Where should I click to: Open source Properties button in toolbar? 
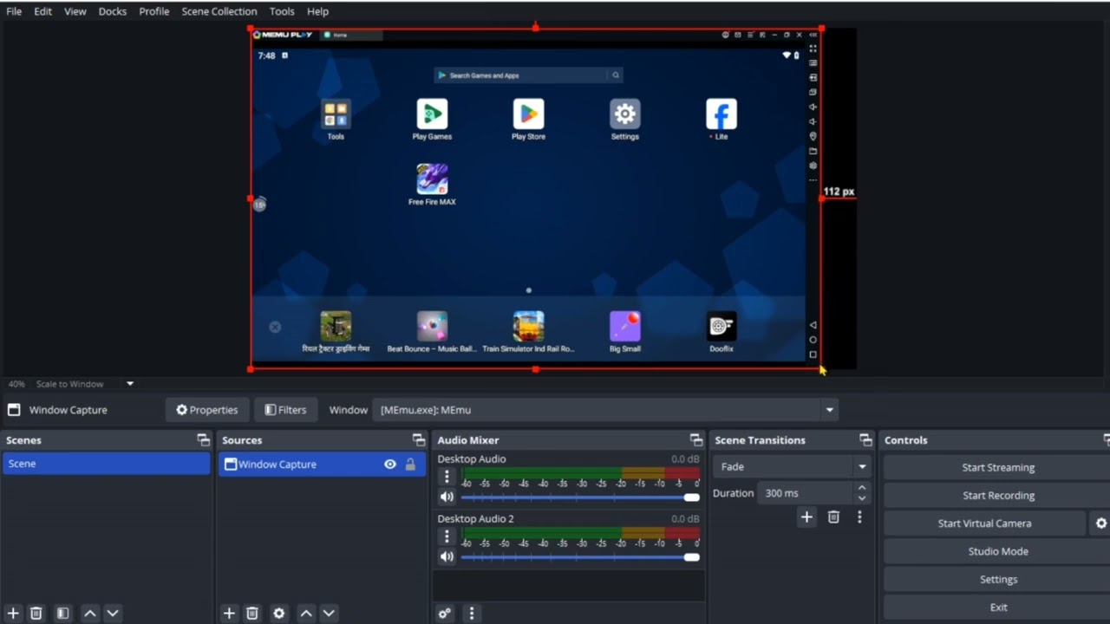tap(207, 410)
